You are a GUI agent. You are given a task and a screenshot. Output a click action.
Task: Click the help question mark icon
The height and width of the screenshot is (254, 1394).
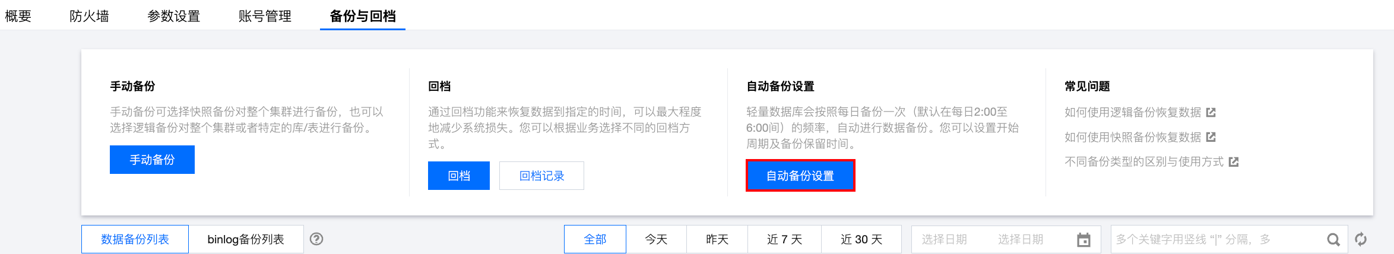(316, 239)
